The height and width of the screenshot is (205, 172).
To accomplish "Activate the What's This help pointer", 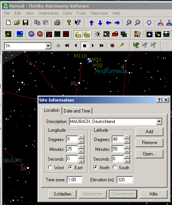I will pyautogui.click(x=78, y=23).
